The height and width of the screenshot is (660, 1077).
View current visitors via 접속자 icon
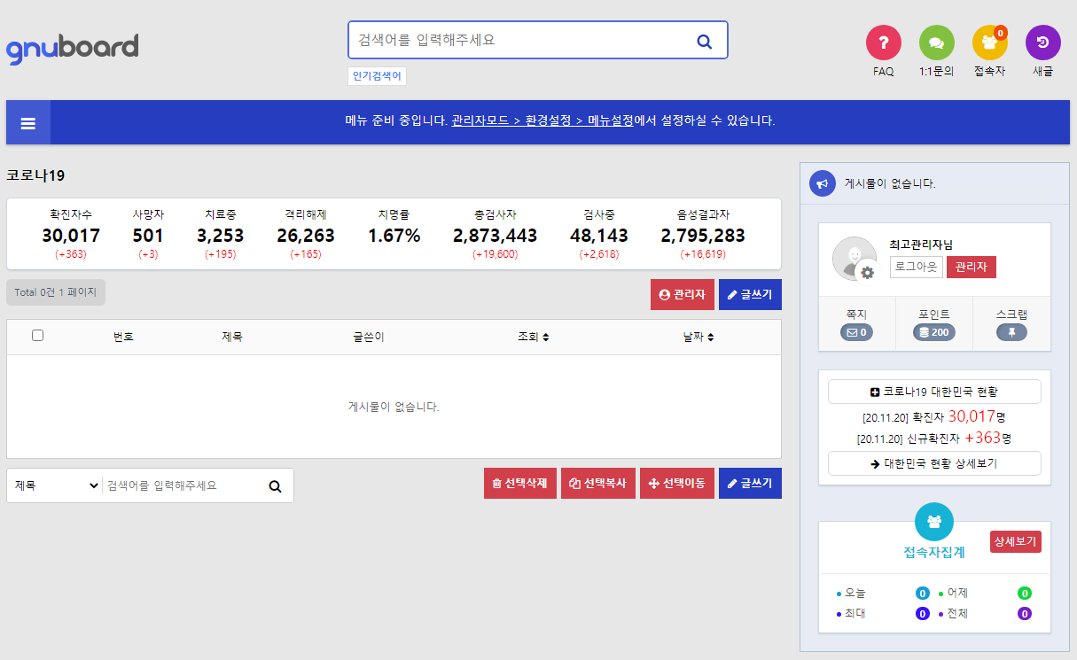[x=989, y=43]
